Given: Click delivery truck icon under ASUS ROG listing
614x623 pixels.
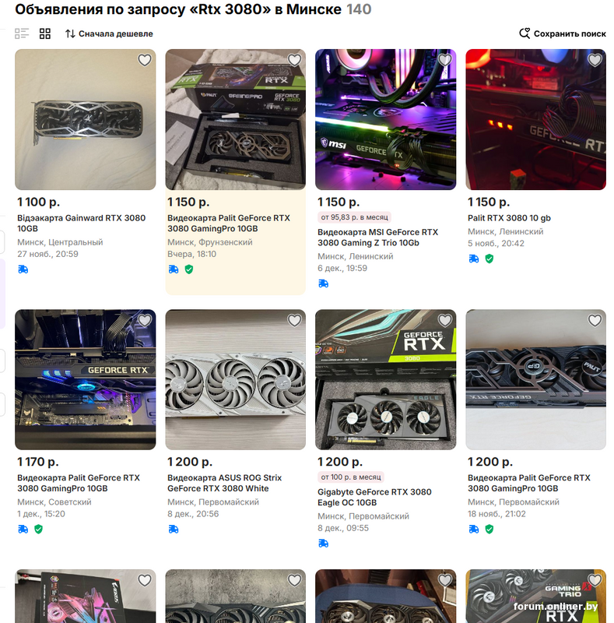Looking at the screenshot, I should [174, 530].
